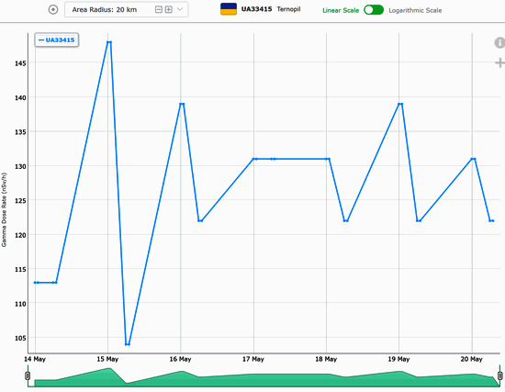
Task: Select the Linear Scale label
Action: (x=341, y=10)
